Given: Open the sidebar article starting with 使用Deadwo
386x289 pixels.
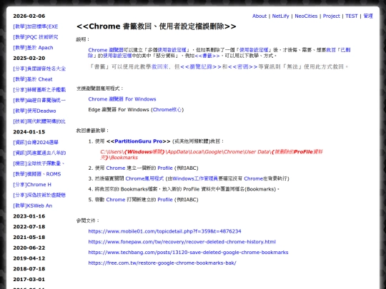Looking at the screenshot, I should point(34,111).
